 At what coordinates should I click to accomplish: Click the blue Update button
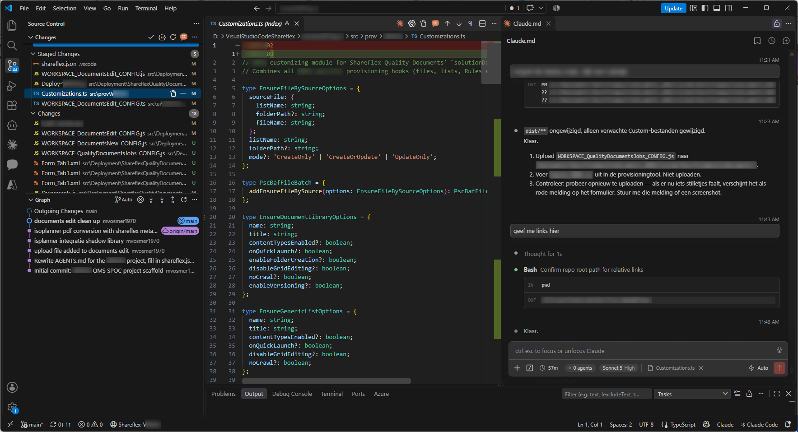(x=673, y=8)
